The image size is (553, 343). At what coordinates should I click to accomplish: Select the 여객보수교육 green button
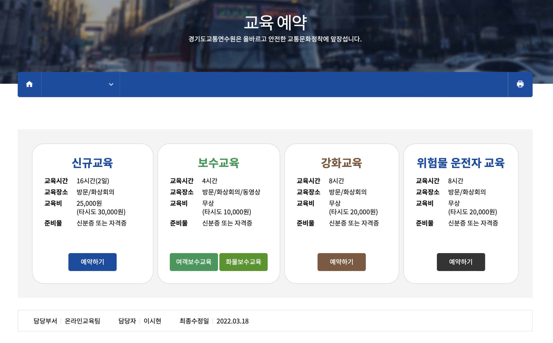[194, 262]
